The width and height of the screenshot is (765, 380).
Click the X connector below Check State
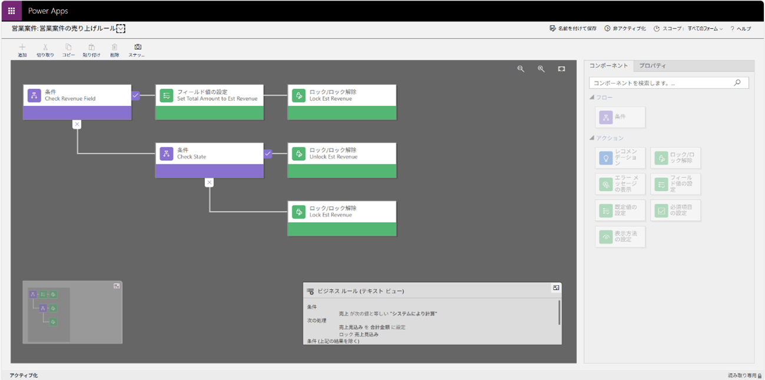pos(209,183)
